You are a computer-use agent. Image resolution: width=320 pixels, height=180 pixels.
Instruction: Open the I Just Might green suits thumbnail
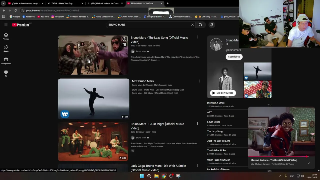pos(93,141)
